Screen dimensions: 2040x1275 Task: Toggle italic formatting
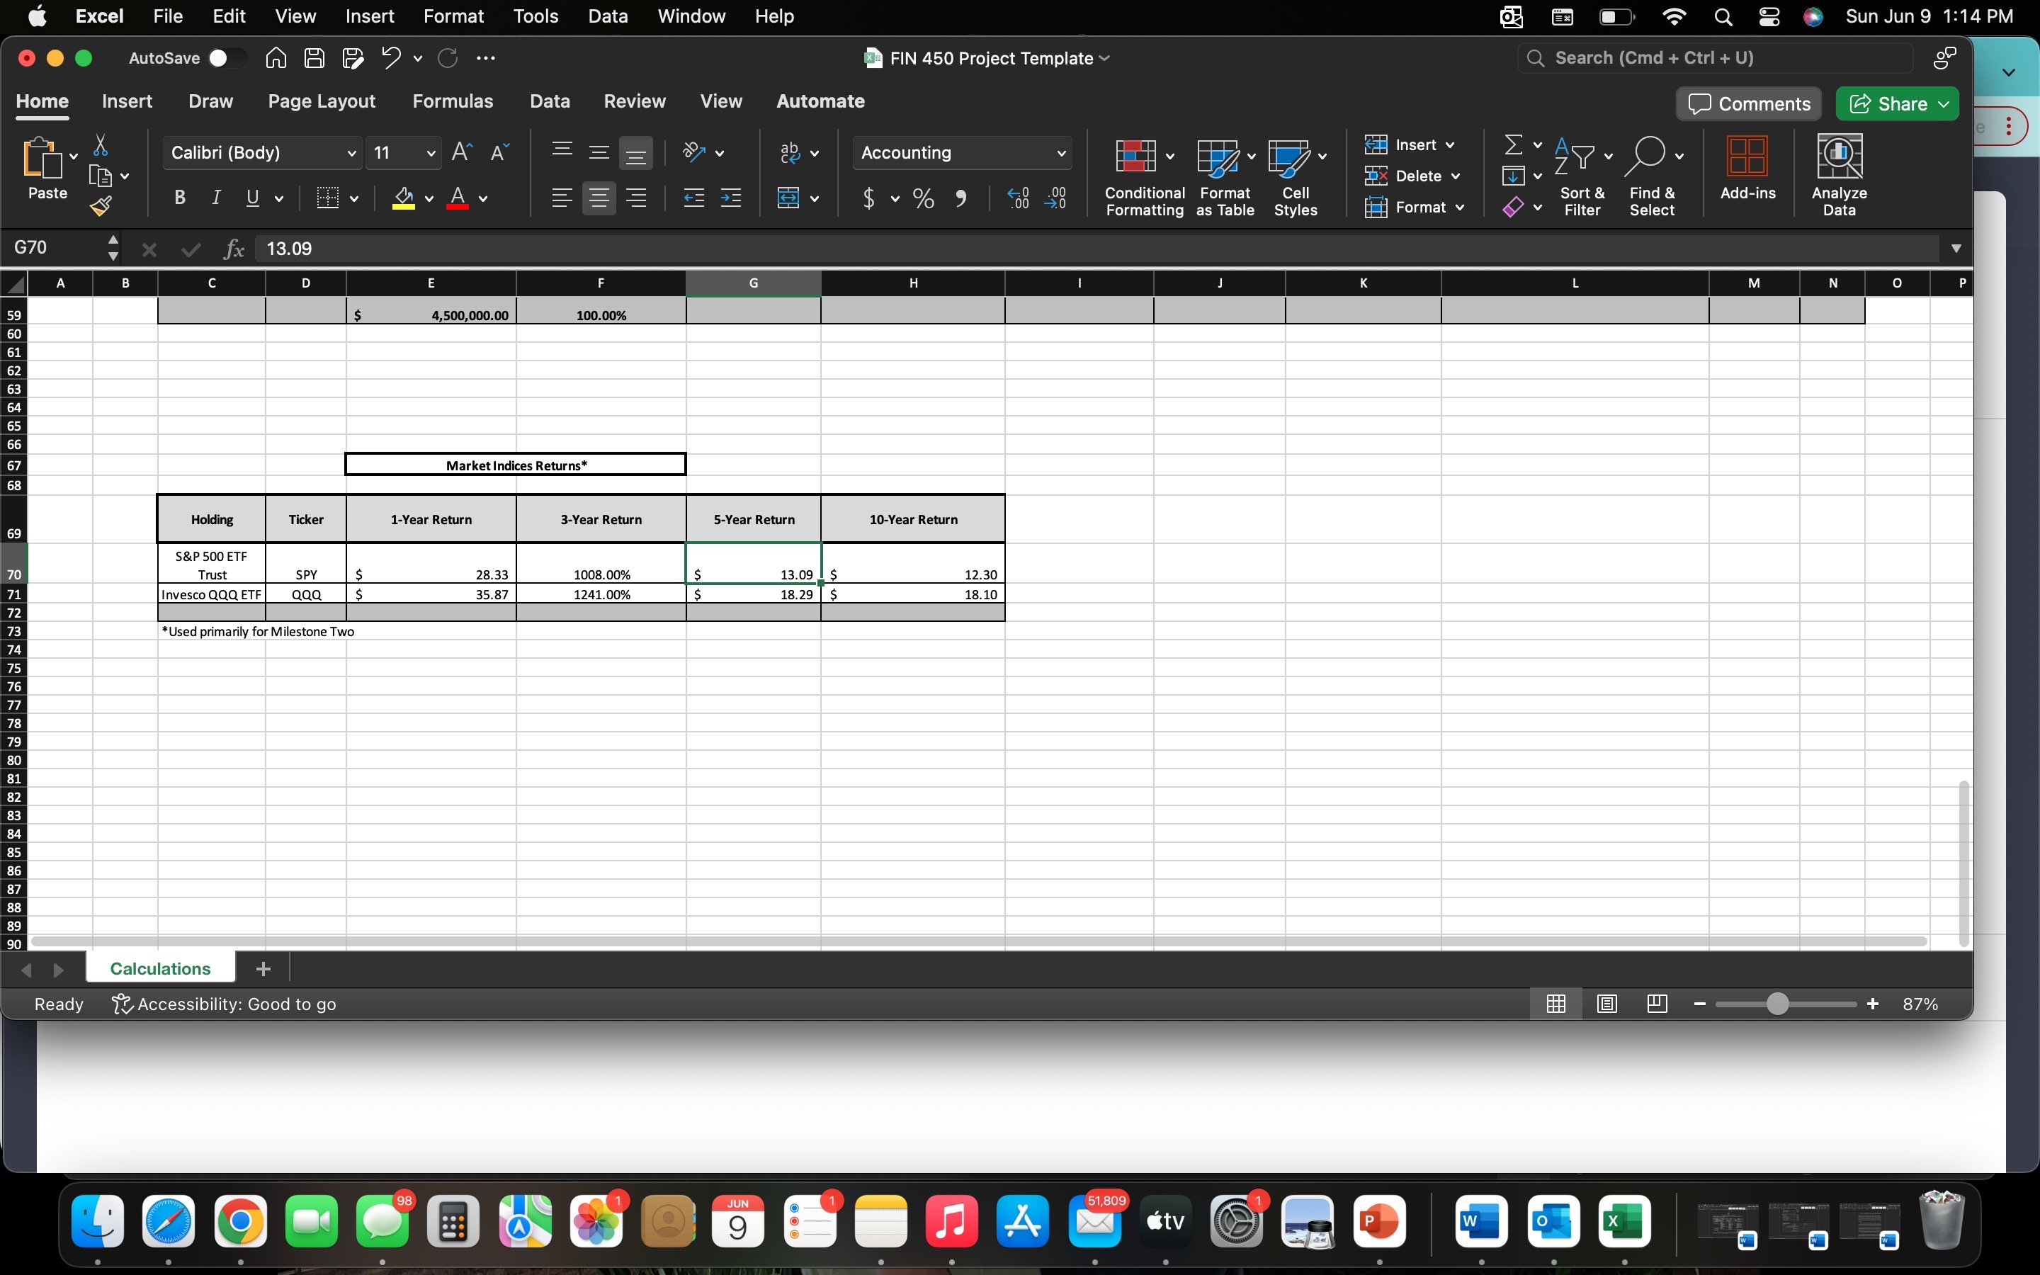point(216,198)
